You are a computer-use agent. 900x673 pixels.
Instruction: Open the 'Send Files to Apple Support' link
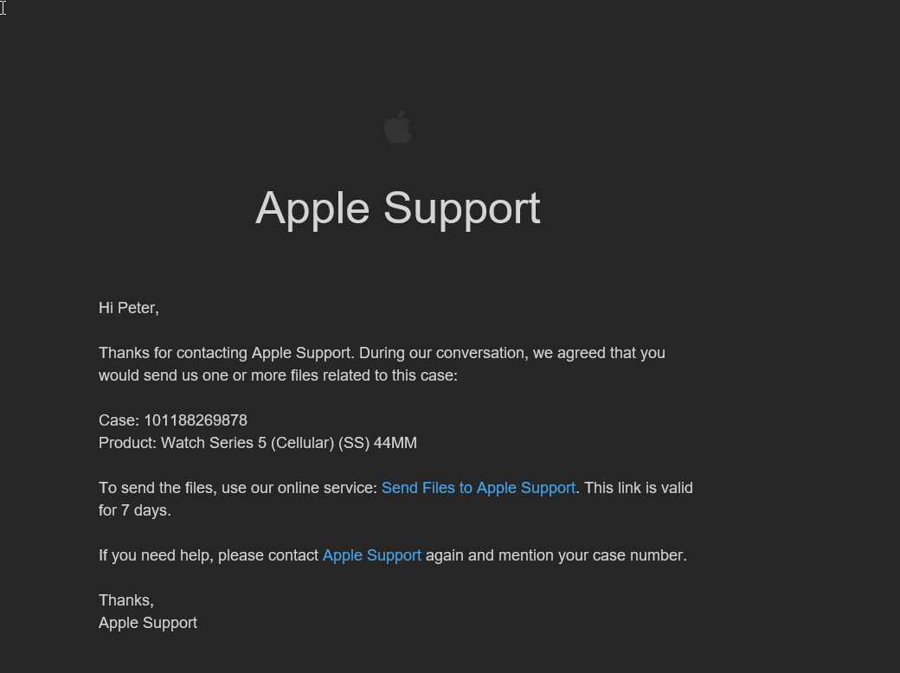tap(478, 488)
